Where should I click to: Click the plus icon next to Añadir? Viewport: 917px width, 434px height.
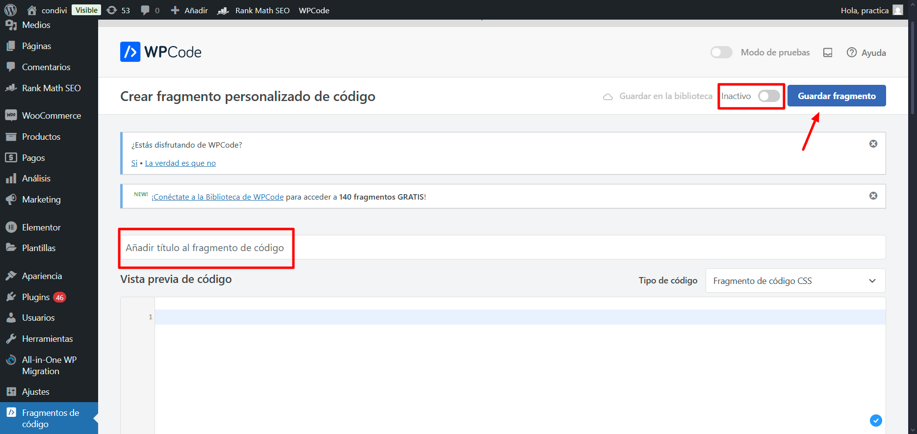175,10
